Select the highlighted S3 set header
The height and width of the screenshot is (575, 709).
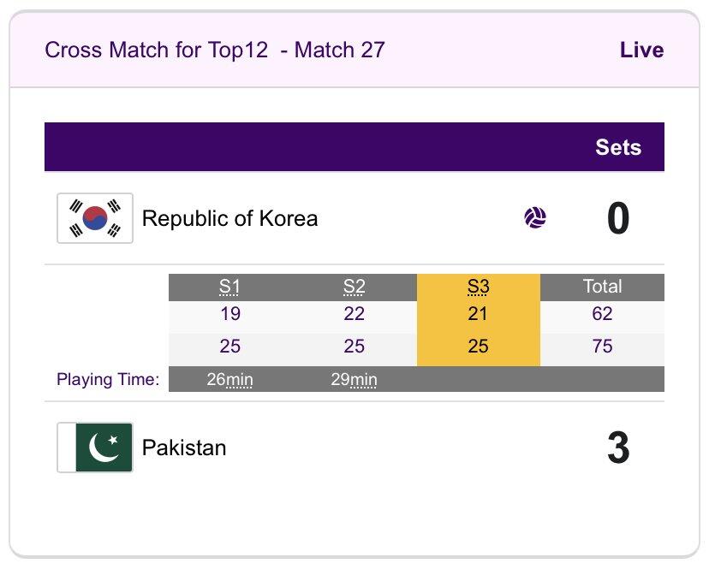(478, 287)
